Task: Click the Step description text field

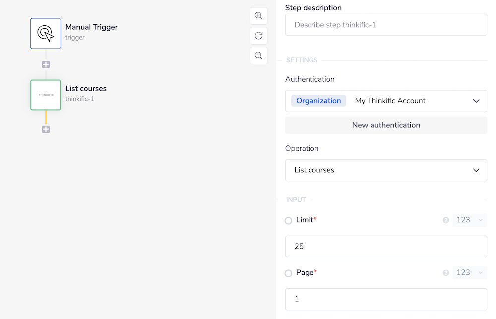Action: [386, 25]
